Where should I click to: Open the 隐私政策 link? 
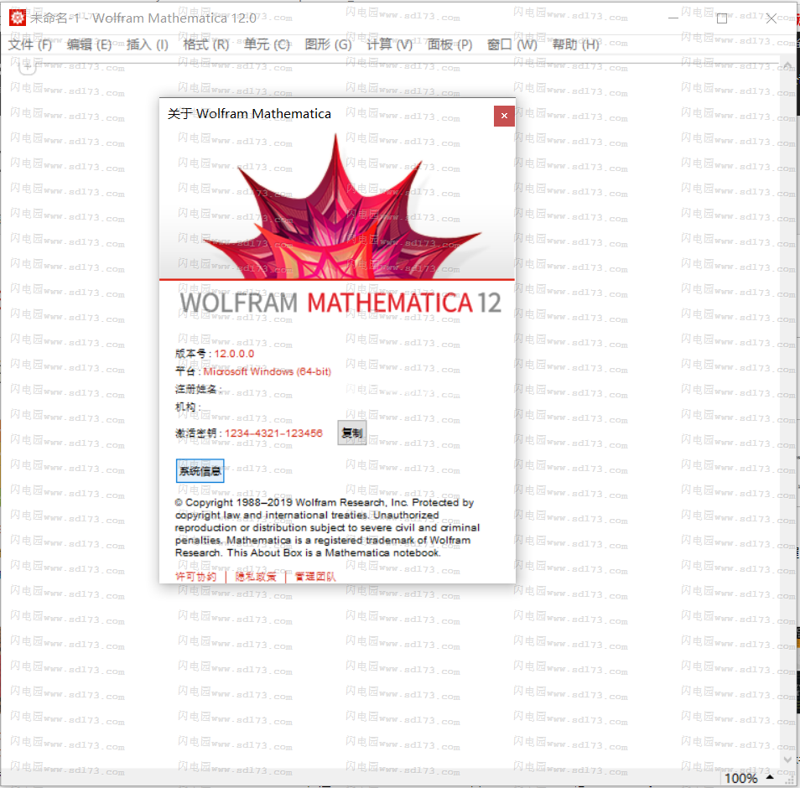tap(256, 577)
